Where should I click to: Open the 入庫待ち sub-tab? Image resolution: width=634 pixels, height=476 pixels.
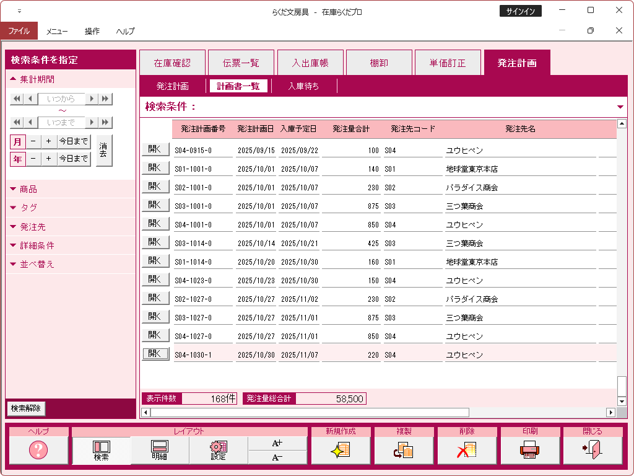point(303,86)
